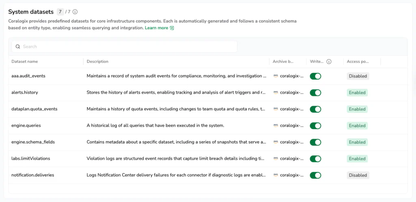Click the AWS icon in notification.deliveries row
This screenshot has width=416, height=202.
[x=276, y=175]
